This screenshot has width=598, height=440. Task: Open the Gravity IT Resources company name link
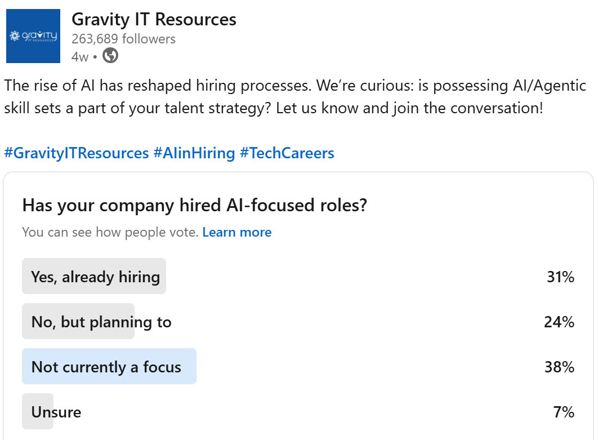[154, 20]
